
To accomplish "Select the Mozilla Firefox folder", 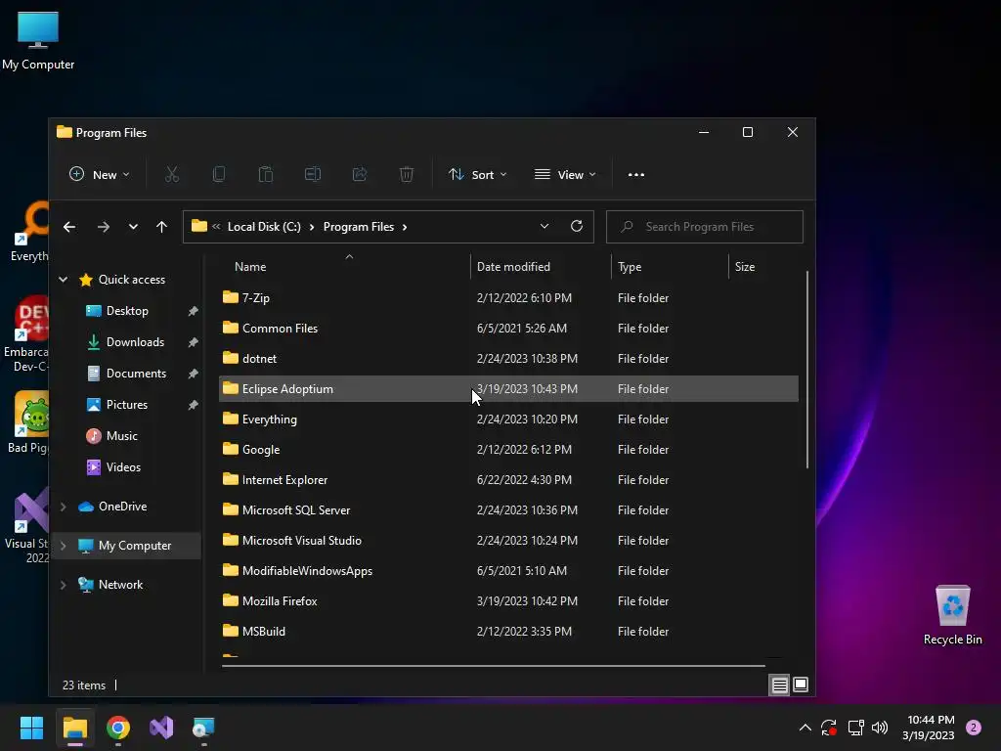I will [508, 601].
